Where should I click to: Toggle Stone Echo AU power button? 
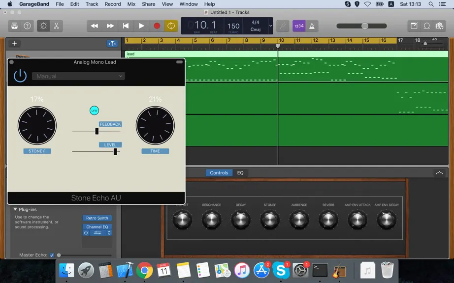tap(20, 76)
